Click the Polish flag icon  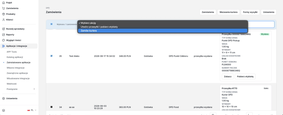28,110
